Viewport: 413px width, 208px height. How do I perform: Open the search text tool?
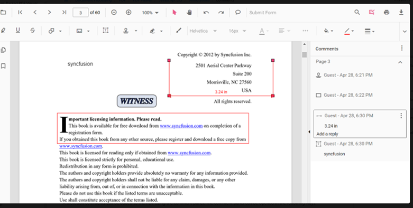pyautogui.click(x=357, y=12)
